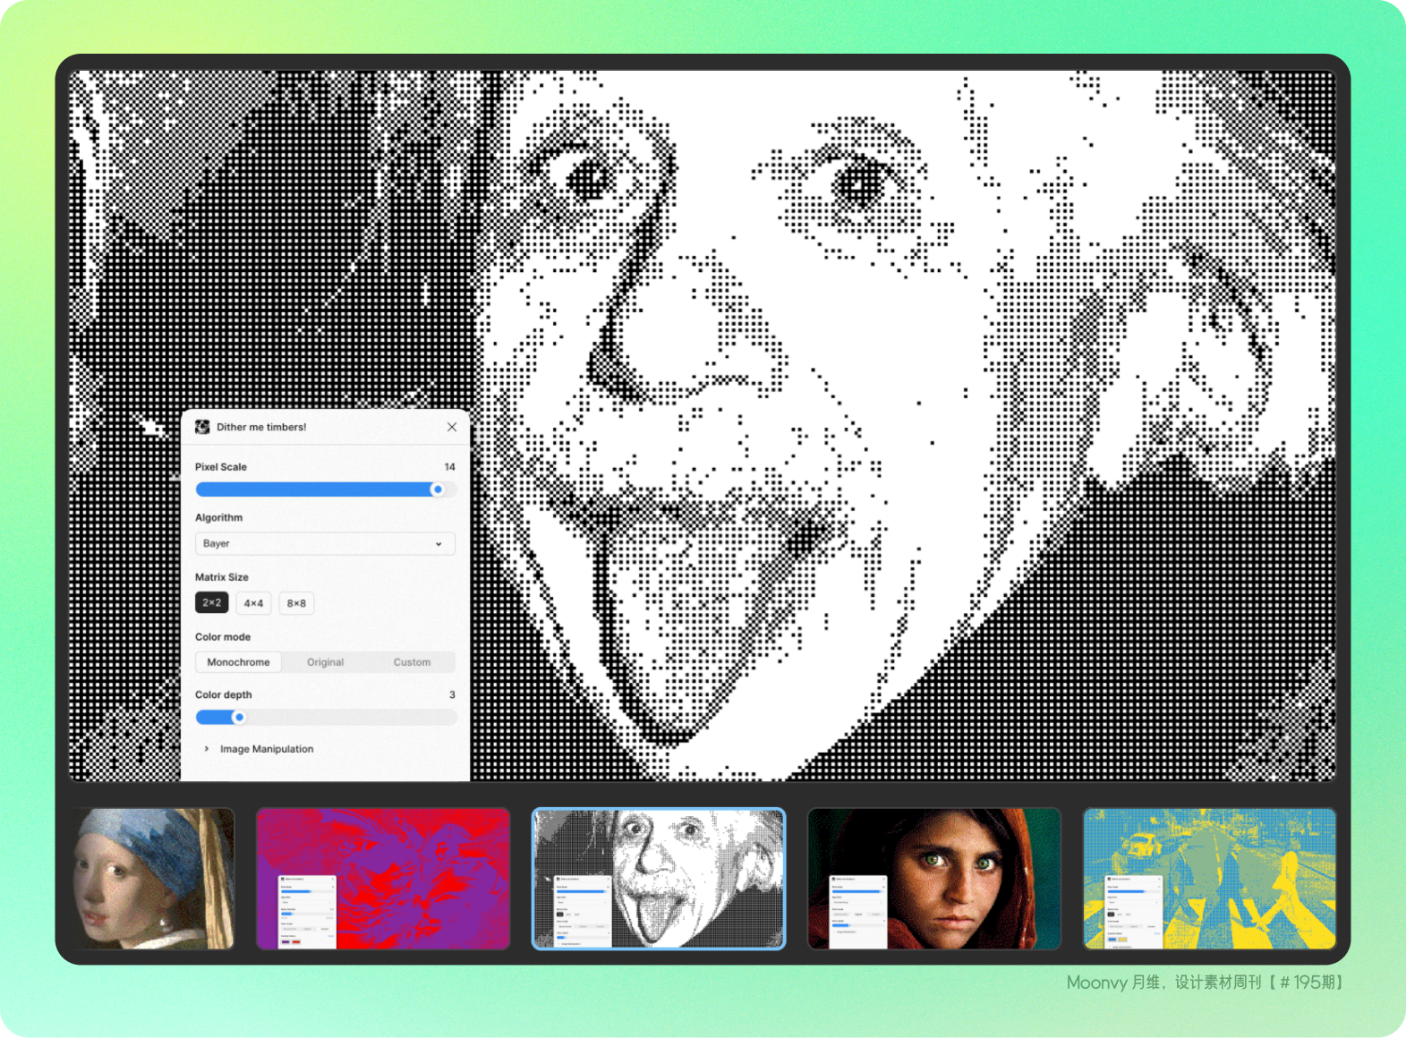Viewport: 1406px width, 1038px height.
Task: Open the Girl with Pearl Earring thumbnail
Action: click(x=153, y=878)
